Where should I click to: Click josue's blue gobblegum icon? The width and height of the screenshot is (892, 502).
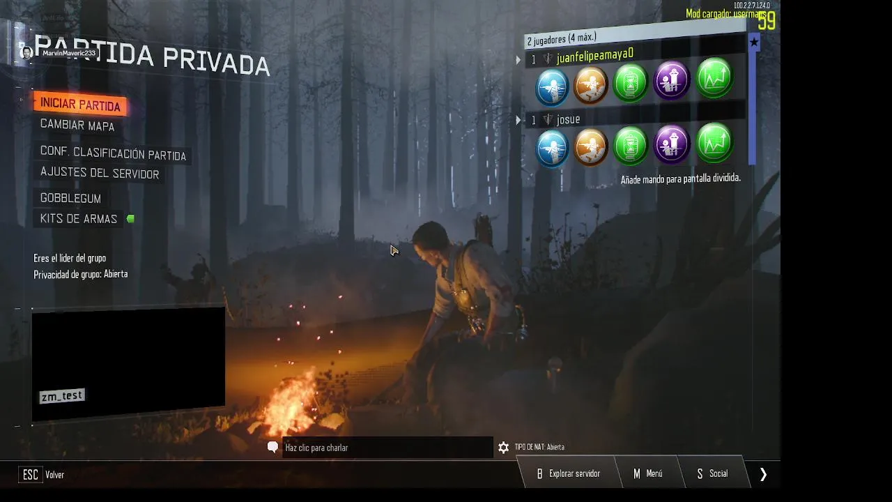tap(552, 149)
